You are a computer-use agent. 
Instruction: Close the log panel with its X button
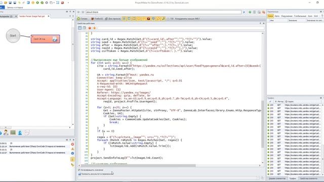tap(73, 140)
